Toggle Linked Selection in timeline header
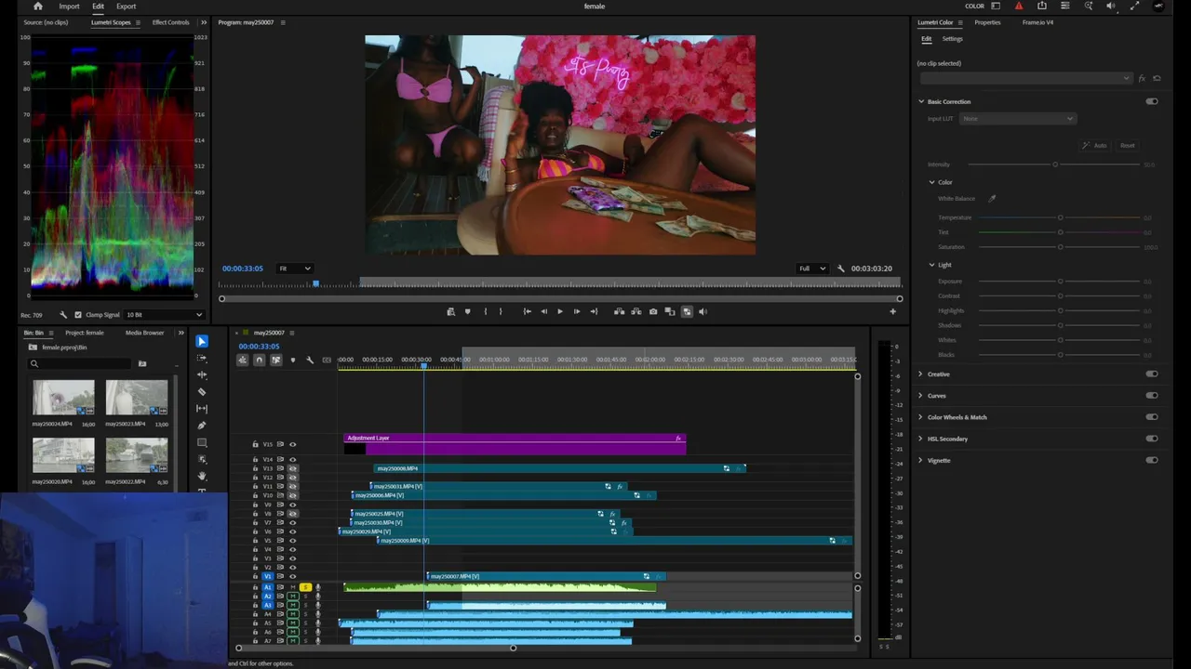The image size is (1191, 669). 275,360
